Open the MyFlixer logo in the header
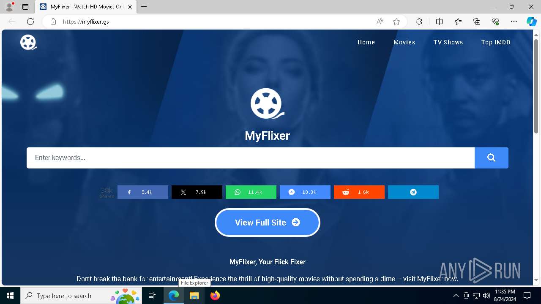The height and width of the screenshot is (304, 541). (28, 42)
